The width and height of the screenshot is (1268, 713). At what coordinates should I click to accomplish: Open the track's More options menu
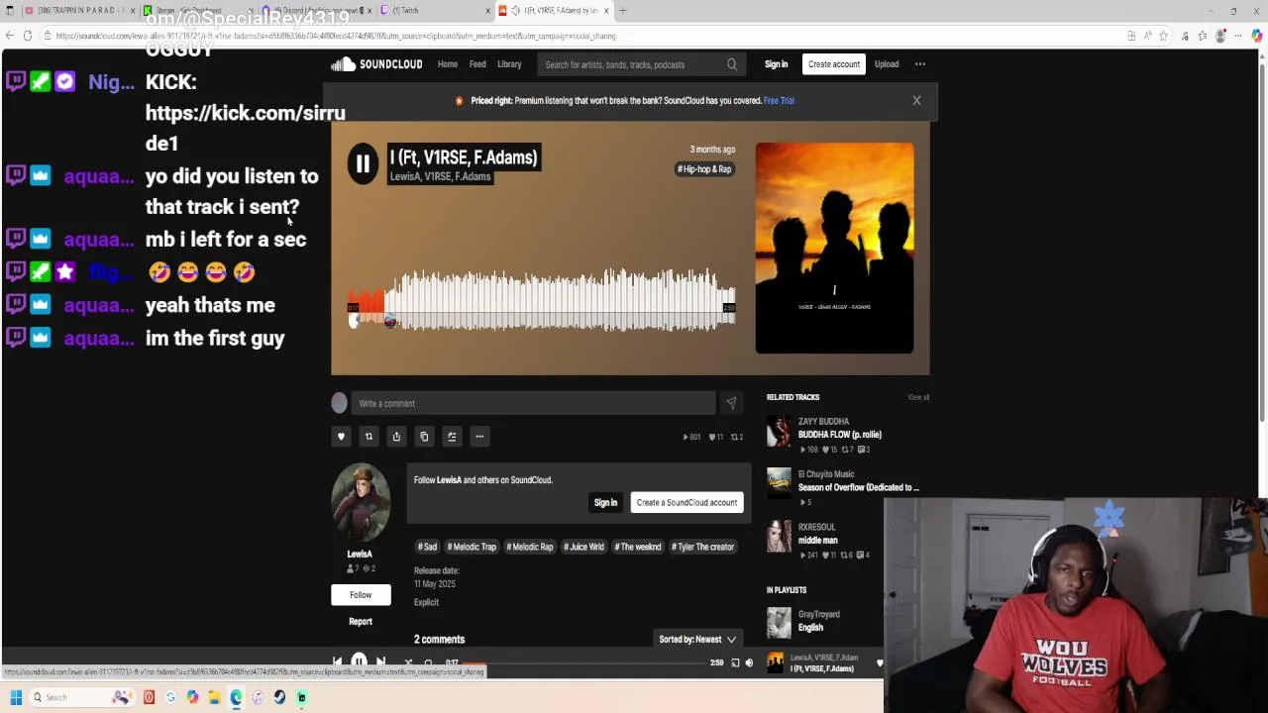(x=479, y=437)
